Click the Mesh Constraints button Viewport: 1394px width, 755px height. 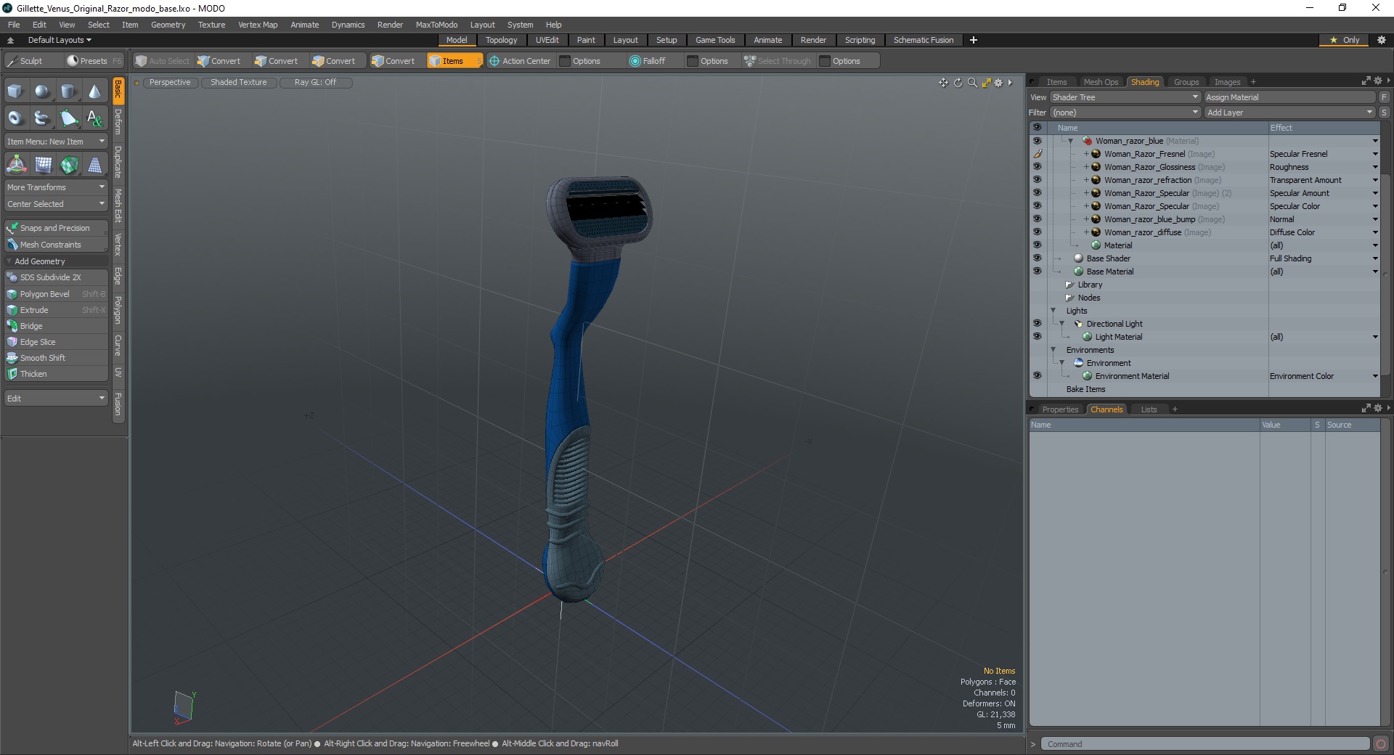click(x=56, y=245)
